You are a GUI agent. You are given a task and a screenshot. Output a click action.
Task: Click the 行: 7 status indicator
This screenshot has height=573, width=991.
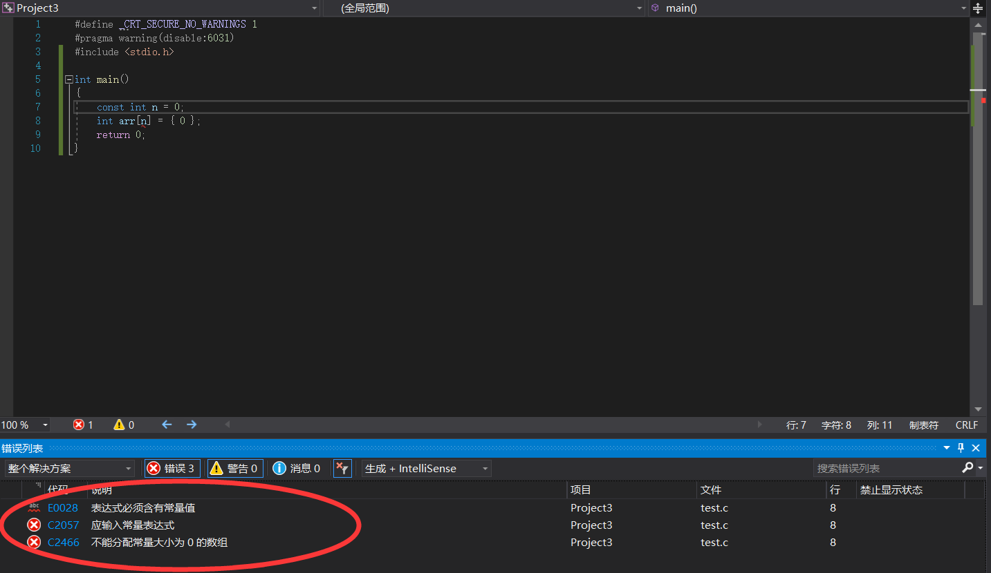796,425
